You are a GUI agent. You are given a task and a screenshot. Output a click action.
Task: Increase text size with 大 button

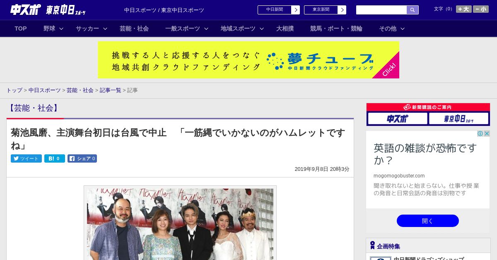(x=463, y=9)
